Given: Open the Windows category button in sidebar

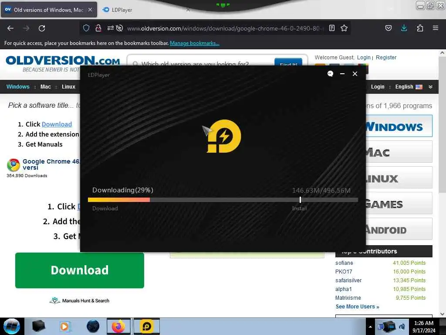Looking at the screenshot, I should pos(399,126).
